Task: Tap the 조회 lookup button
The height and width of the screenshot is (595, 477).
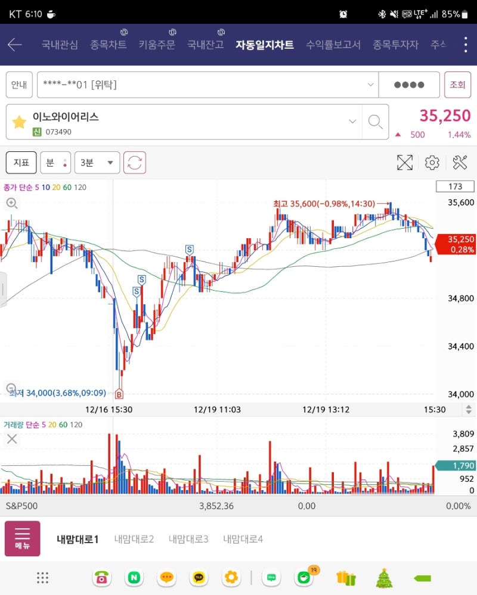Action: click(x=458, y=85)
